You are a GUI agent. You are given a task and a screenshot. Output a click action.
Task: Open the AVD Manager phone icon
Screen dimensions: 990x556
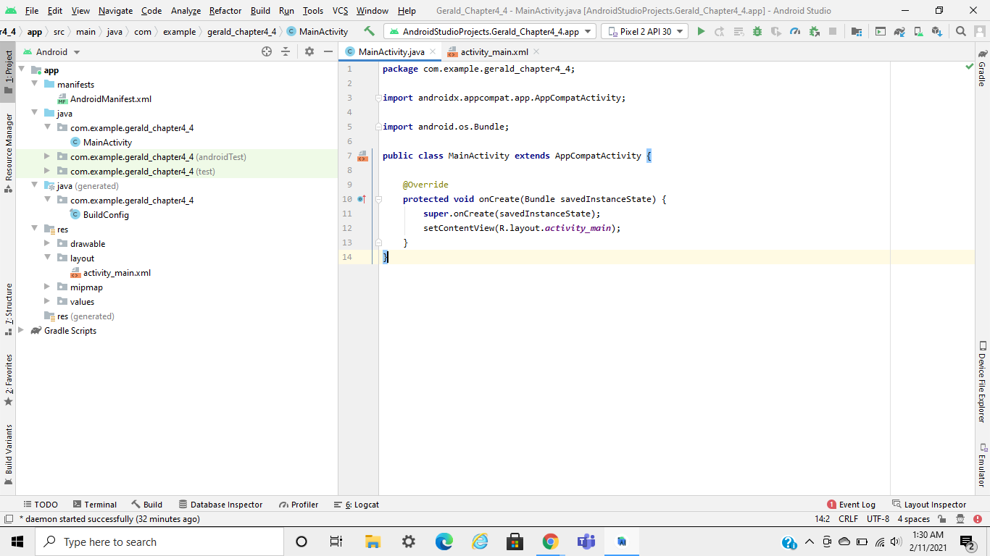[x=918, y=32]
